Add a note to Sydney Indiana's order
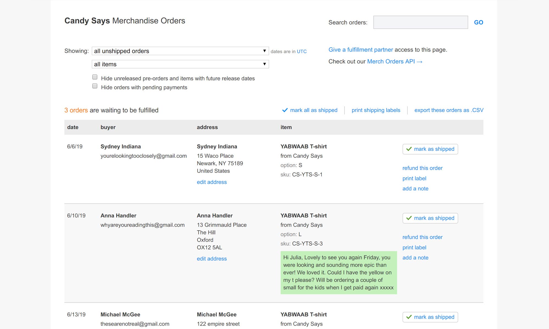Viewport: 549px width, 329px height. pyautogui.click(x=415, y=189)
